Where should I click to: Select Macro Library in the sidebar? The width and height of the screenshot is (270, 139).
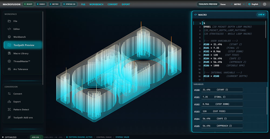tap(22, 54)
